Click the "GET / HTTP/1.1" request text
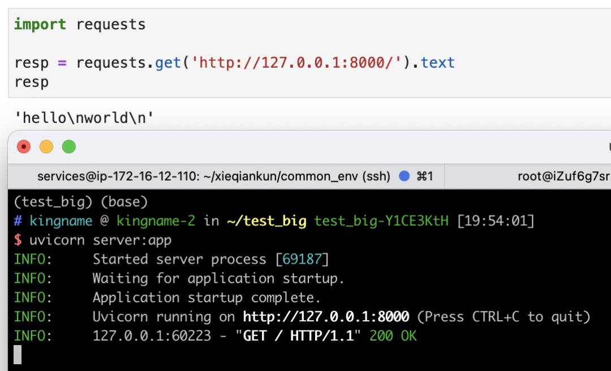This screenshot has height=371, width=611. pos(302,336)
